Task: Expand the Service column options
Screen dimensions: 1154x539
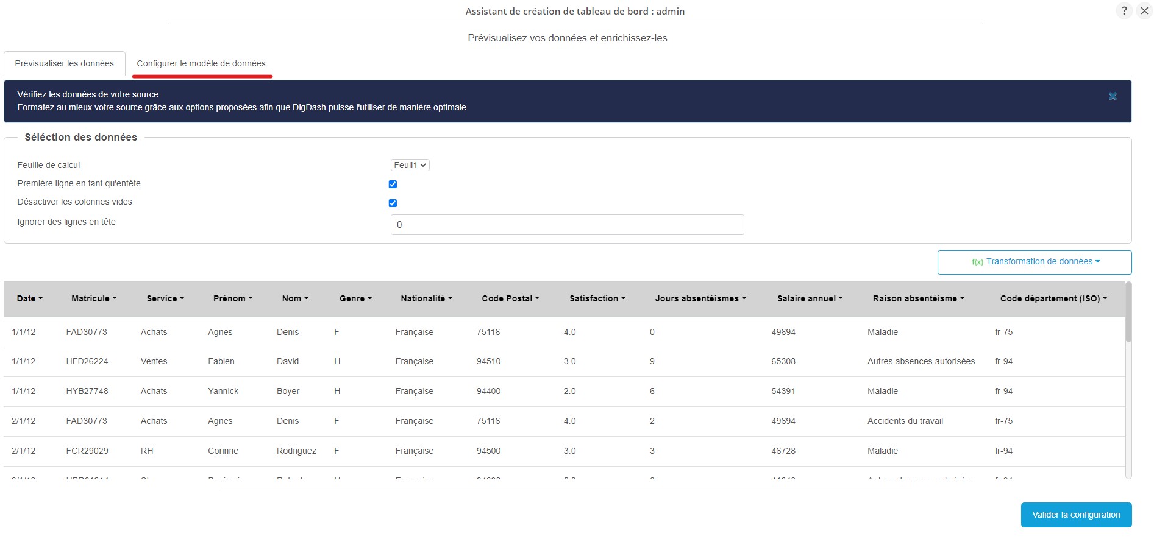Action: pos(165,298)
